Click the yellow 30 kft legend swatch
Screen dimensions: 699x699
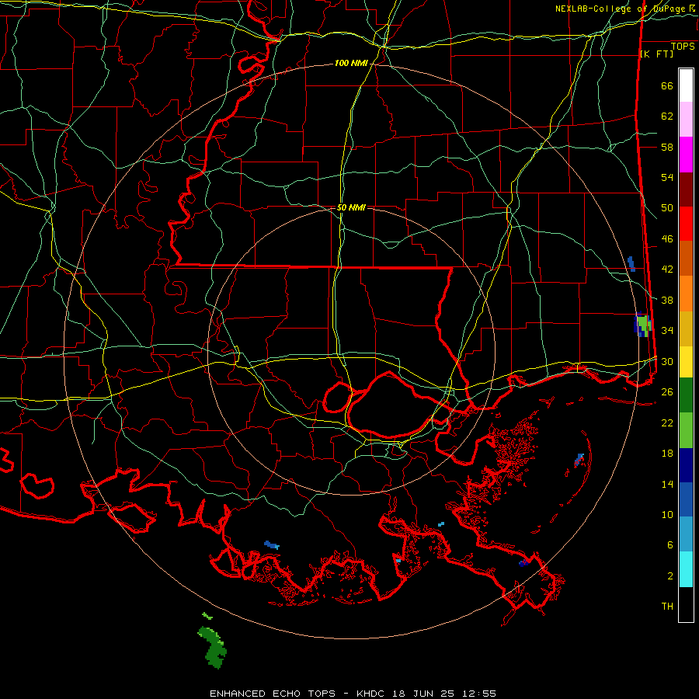click(686, 362)
